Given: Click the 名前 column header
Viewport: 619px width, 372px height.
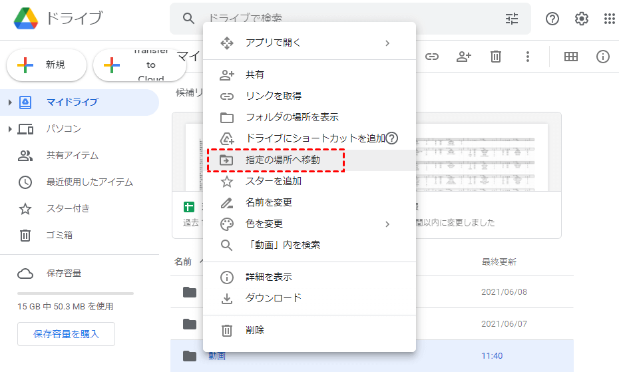Looking at the screenshot, I should [183, 262].
